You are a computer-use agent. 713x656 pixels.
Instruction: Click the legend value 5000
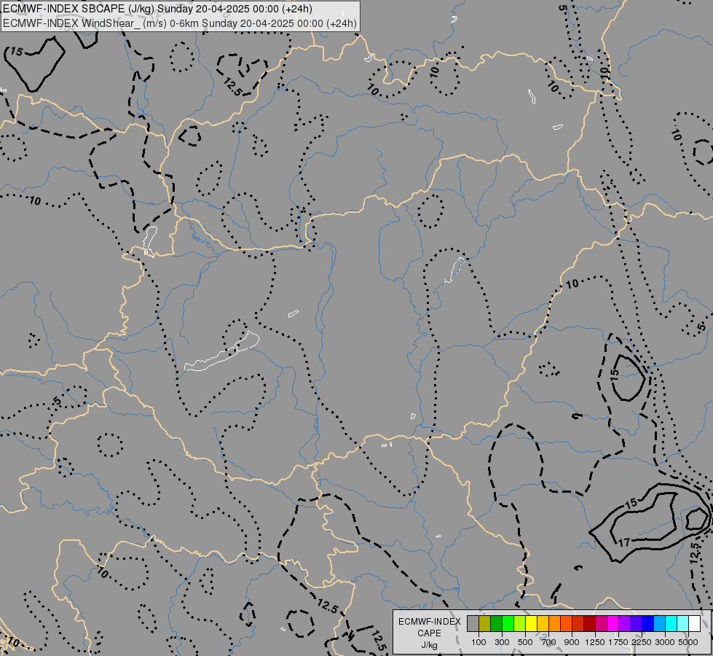tap(688, 642)
